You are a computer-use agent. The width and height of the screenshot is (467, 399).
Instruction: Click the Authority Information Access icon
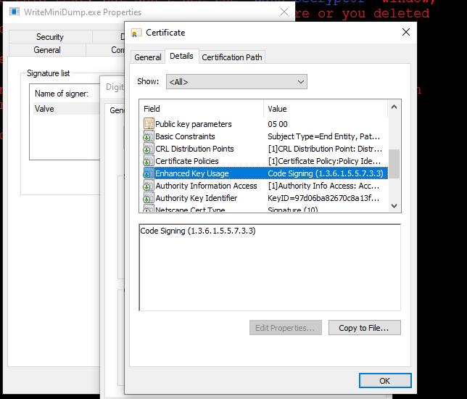click(149, 186)
